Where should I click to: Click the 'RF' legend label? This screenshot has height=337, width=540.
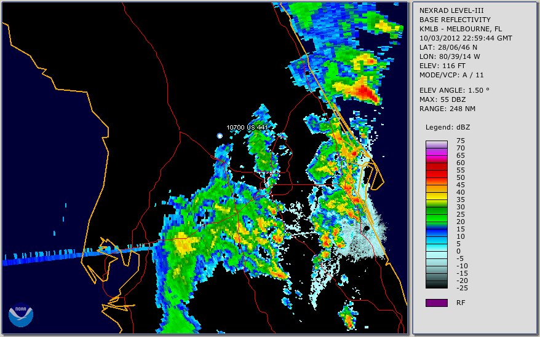click(x=461, y=303)
